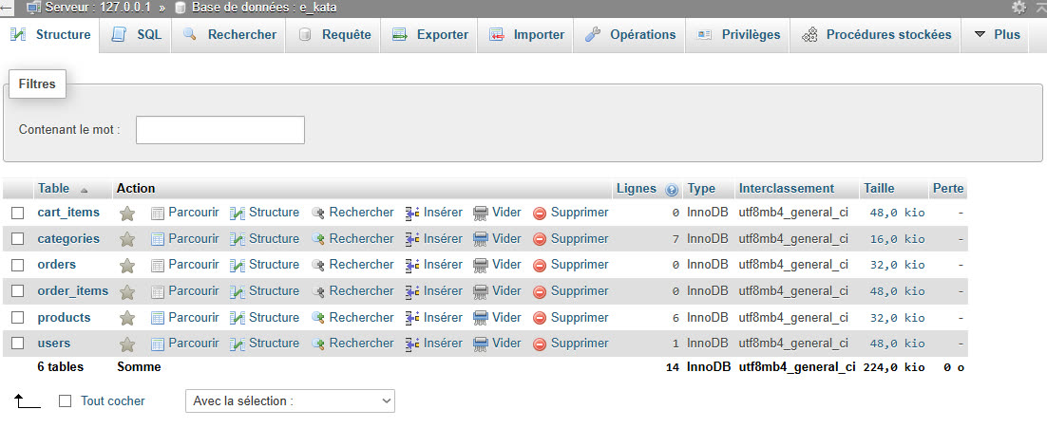Viewport: 1047px width, 428px height.
Task: Click the database icon in the breadcrumb
Action: click(x=181, y=8)
